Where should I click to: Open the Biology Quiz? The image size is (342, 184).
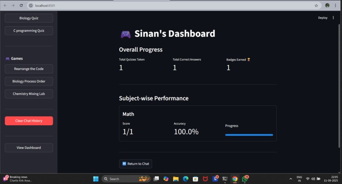(x=29, y=18)
